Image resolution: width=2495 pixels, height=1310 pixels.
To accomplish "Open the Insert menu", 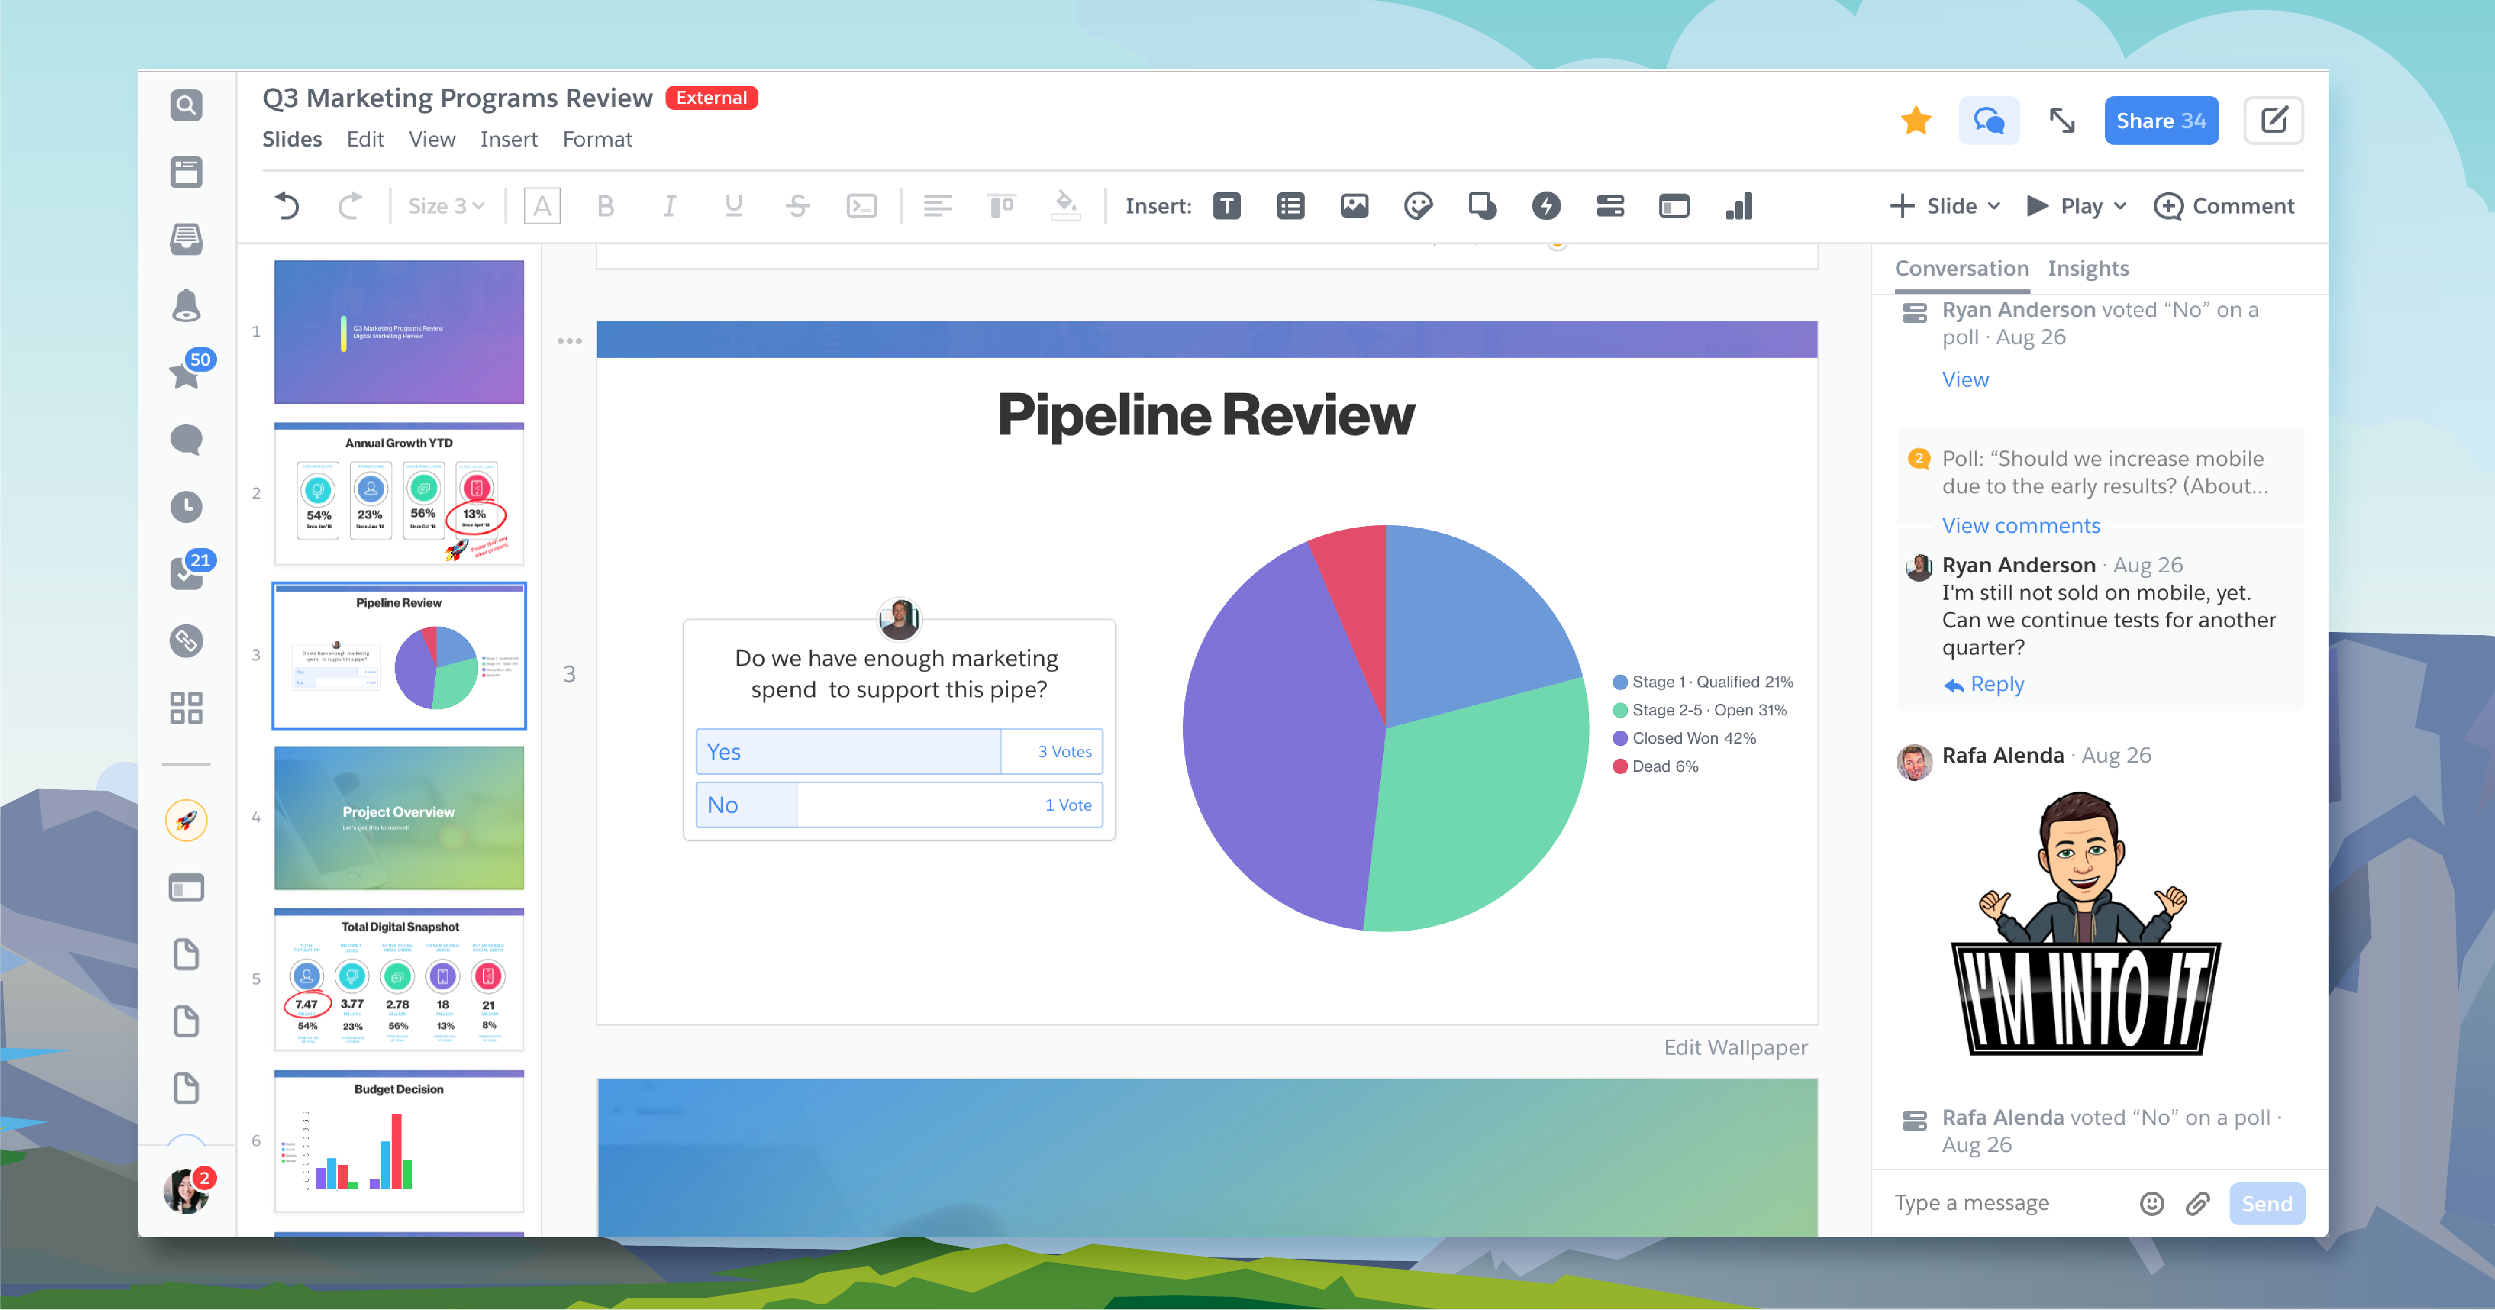I will pos(507,139).
